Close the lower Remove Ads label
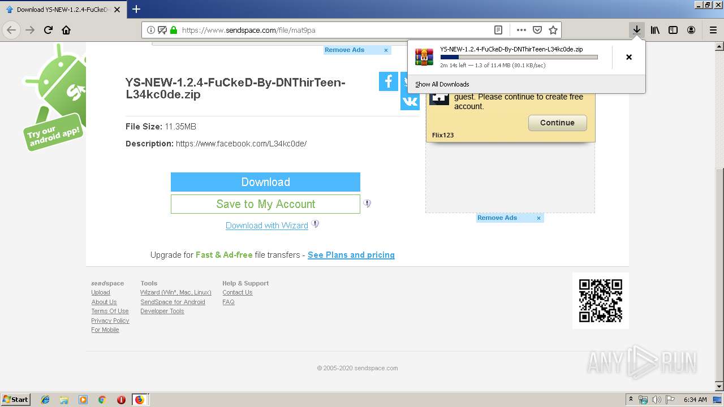 pos(539,218)
